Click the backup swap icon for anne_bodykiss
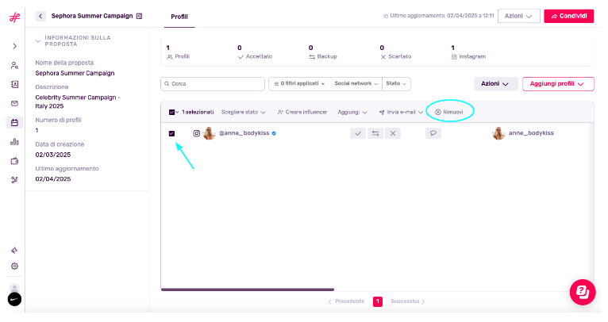Screen dimensions: 608x322 375,134
